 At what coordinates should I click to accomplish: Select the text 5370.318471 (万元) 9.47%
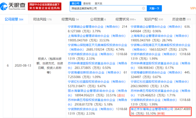pos(87,86)
